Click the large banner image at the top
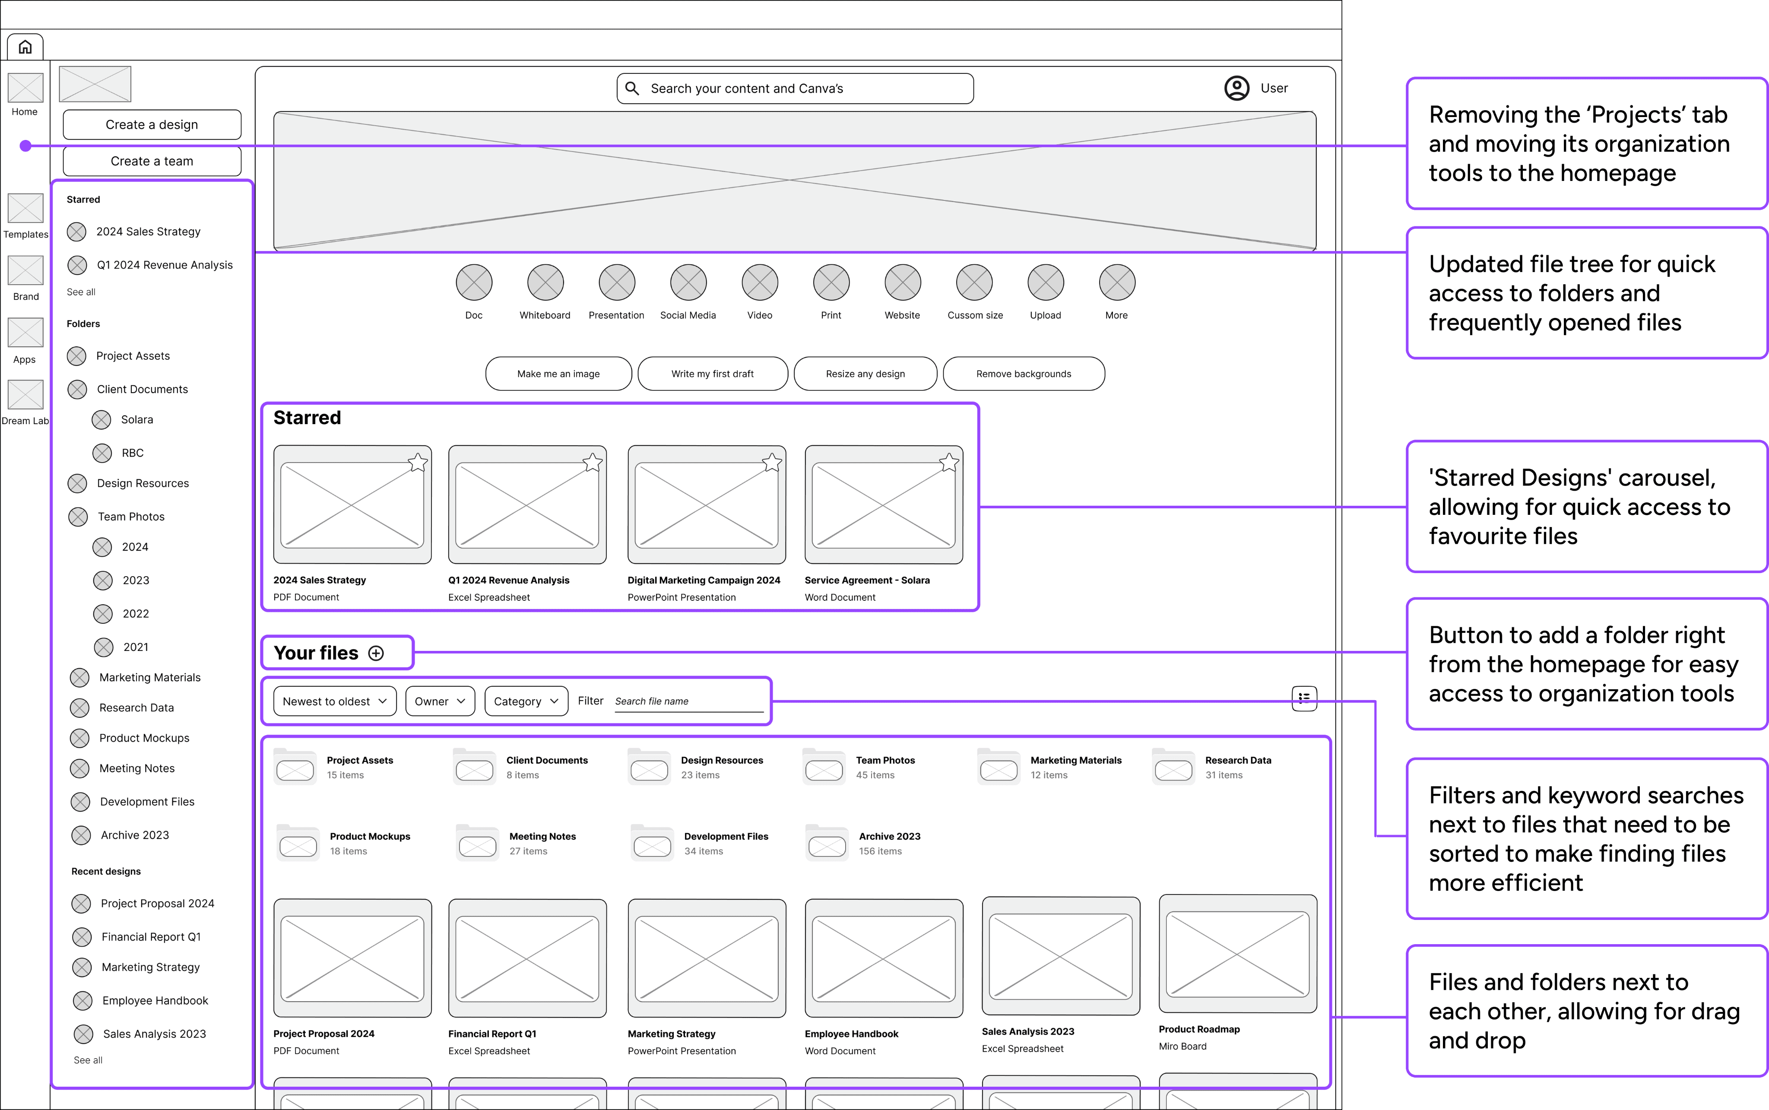This screenshot has height=1110, width=1769. (x=795, y=181)
